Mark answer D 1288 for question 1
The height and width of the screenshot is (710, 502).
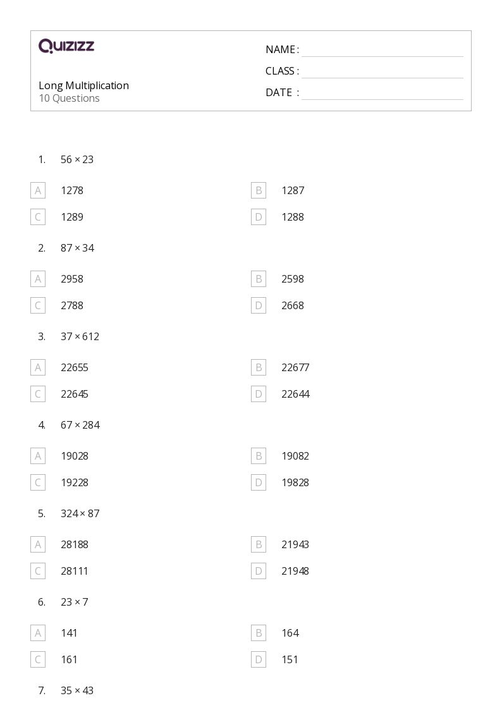point(259,217)
